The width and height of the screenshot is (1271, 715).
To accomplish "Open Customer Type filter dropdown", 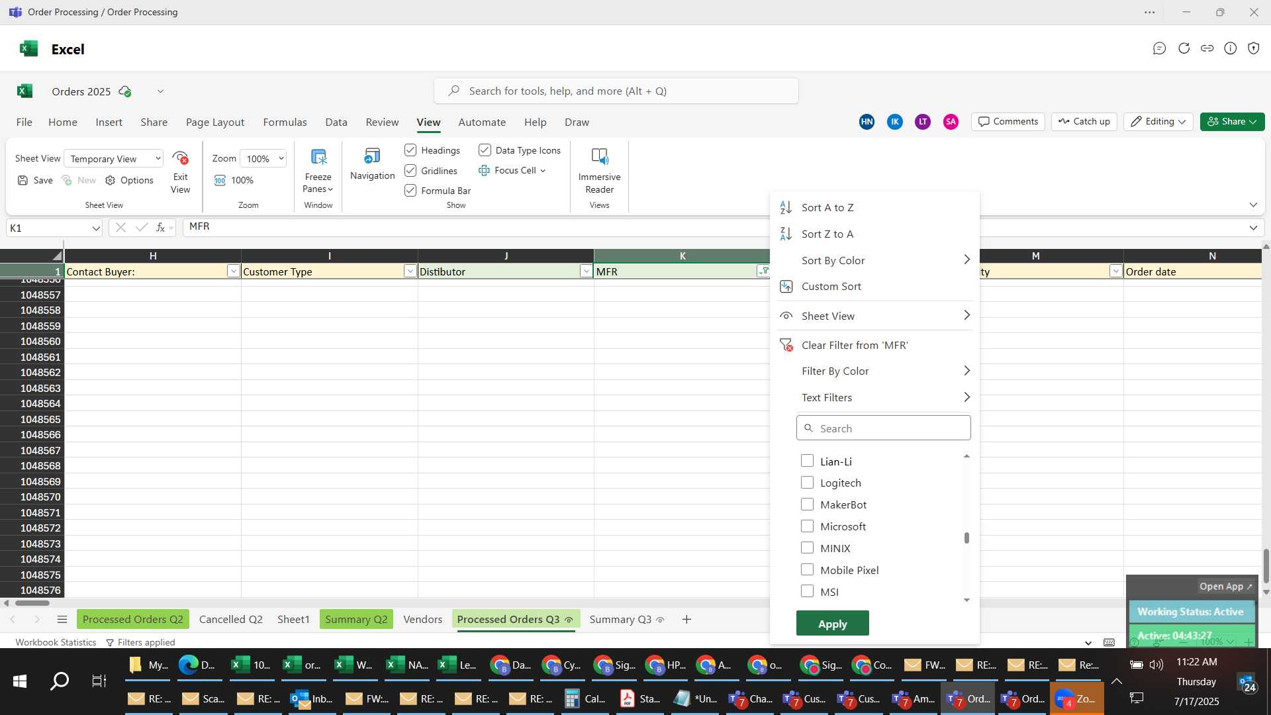I will [x=410, y=271].
